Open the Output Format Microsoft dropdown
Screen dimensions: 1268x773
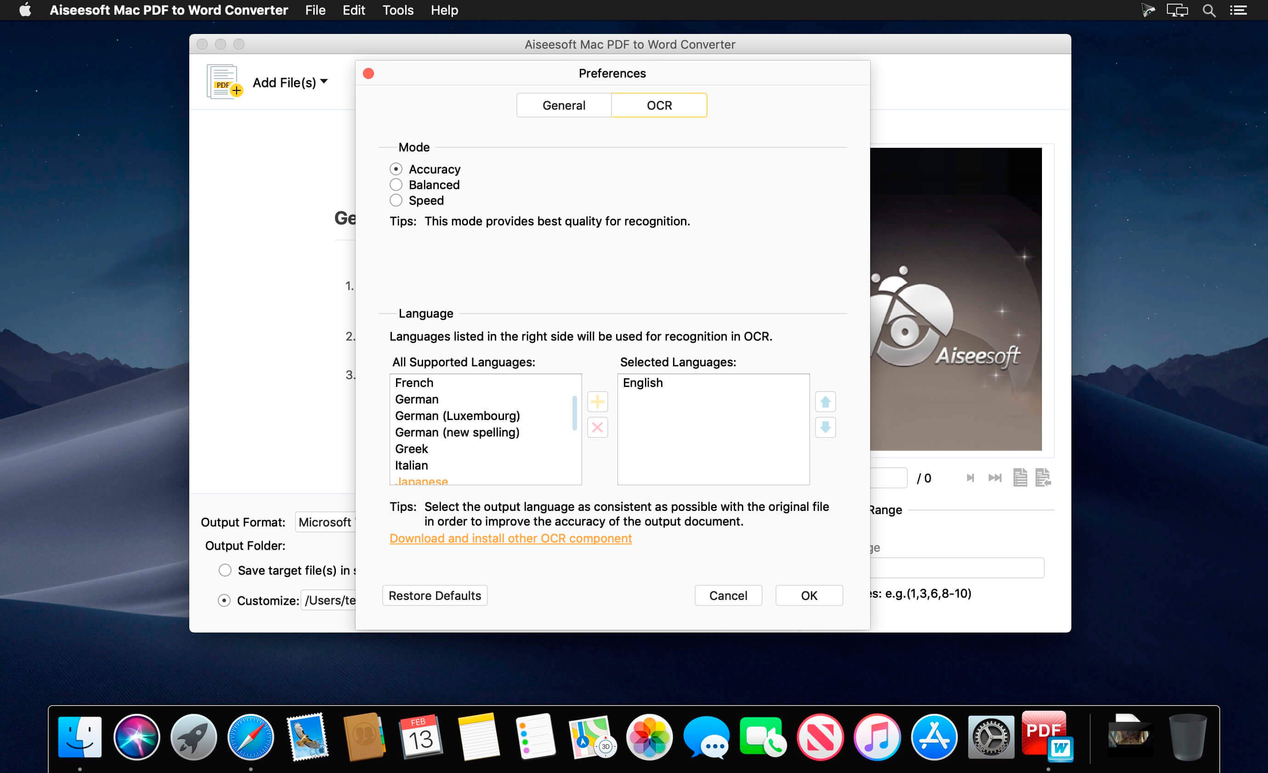coord(325,521)
